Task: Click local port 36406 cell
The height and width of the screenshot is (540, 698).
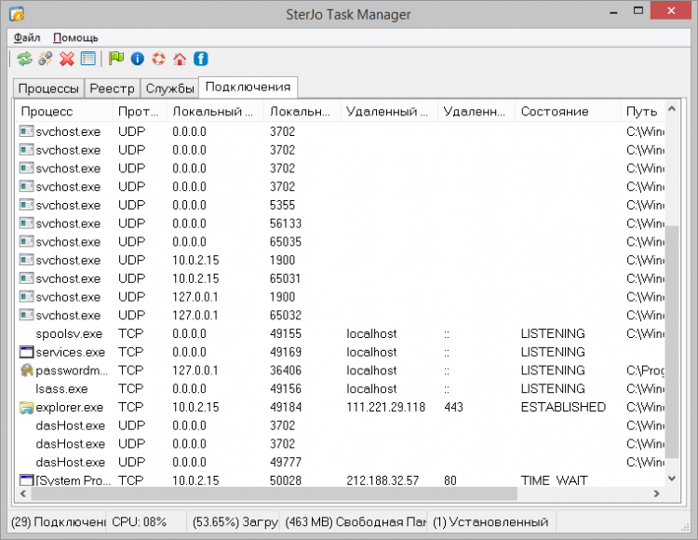Action: (286, 371)
